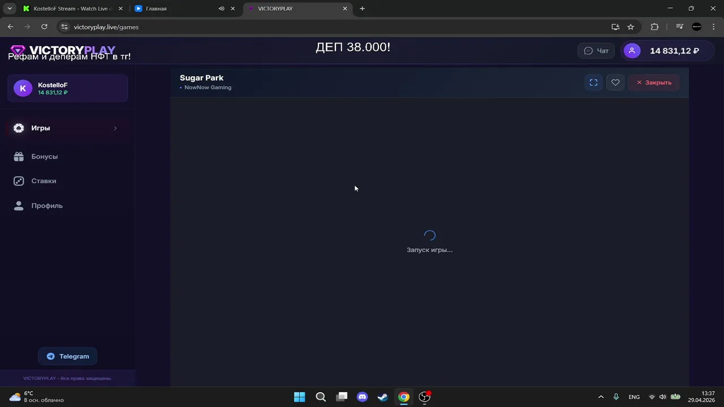
Task: Click the microphone icon in system tray
Action: click(x=616, y=397)
